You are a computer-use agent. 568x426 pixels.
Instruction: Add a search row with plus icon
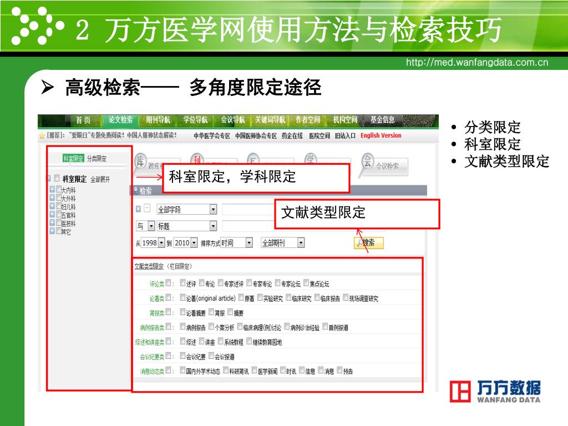[x=138, y=209]
